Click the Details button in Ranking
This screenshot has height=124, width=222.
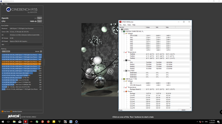tap(41, 51)
